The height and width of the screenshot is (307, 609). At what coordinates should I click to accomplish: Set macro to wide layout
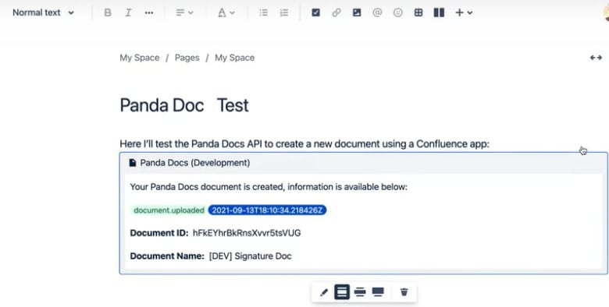(x=360, y=292)
